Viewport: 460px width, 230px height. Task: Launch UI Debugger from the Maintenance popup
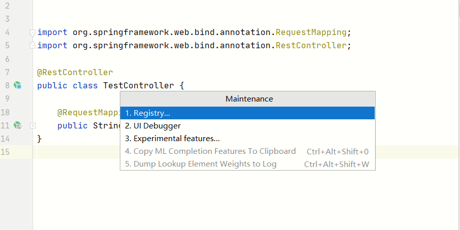click(153, 125)
